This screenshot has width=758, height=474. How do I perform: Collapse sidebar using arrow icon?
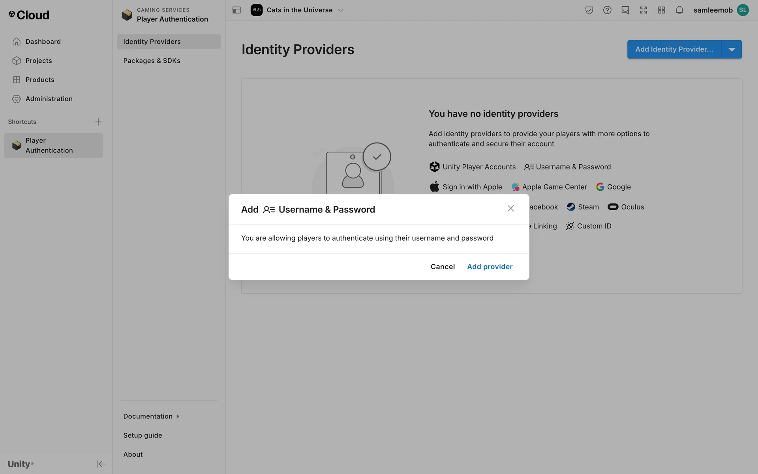[101, 464]
